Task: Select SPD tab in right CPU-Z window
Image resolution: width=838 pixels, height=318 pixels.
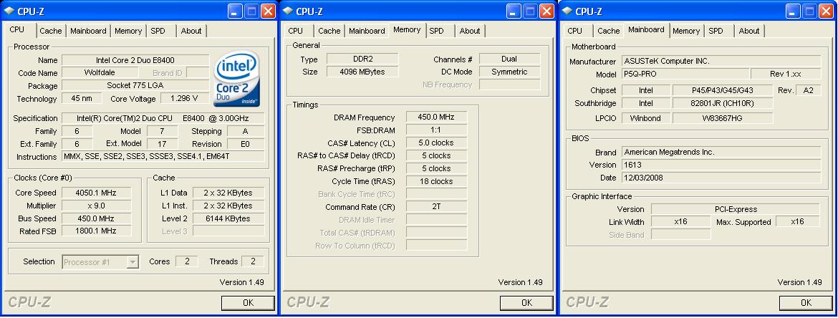Action: (x=716, y=31)
